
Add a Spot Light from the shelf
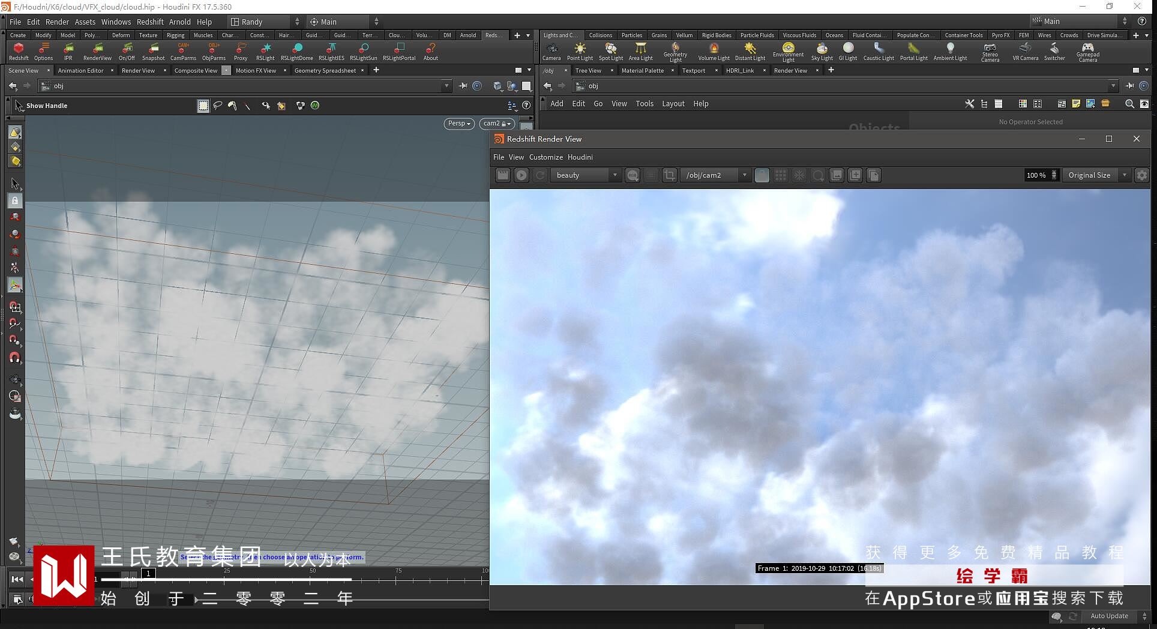click(611, 52)
